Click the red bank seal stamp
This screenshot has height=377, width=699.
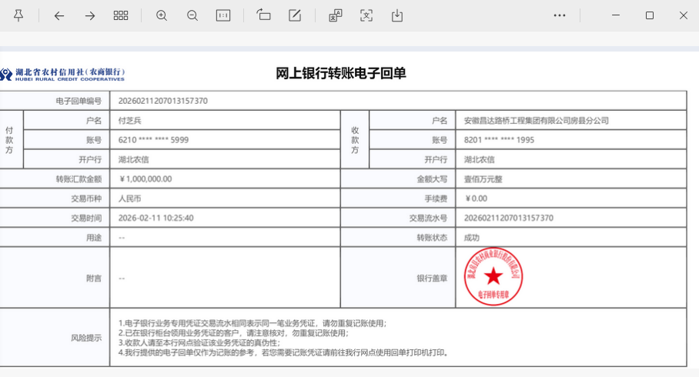[493, 277]
